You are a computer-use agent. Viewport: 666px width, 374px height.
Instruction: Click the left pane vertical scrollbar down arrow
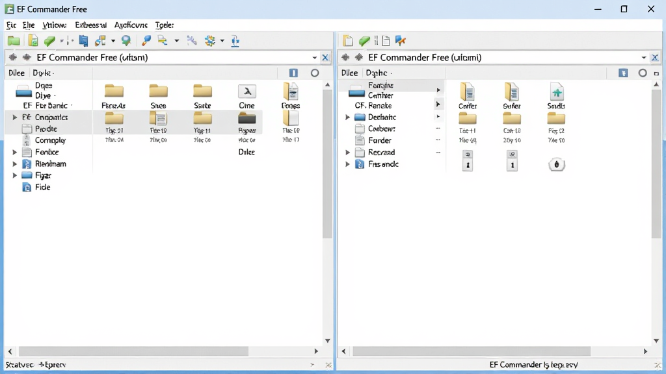click(328, 340)
